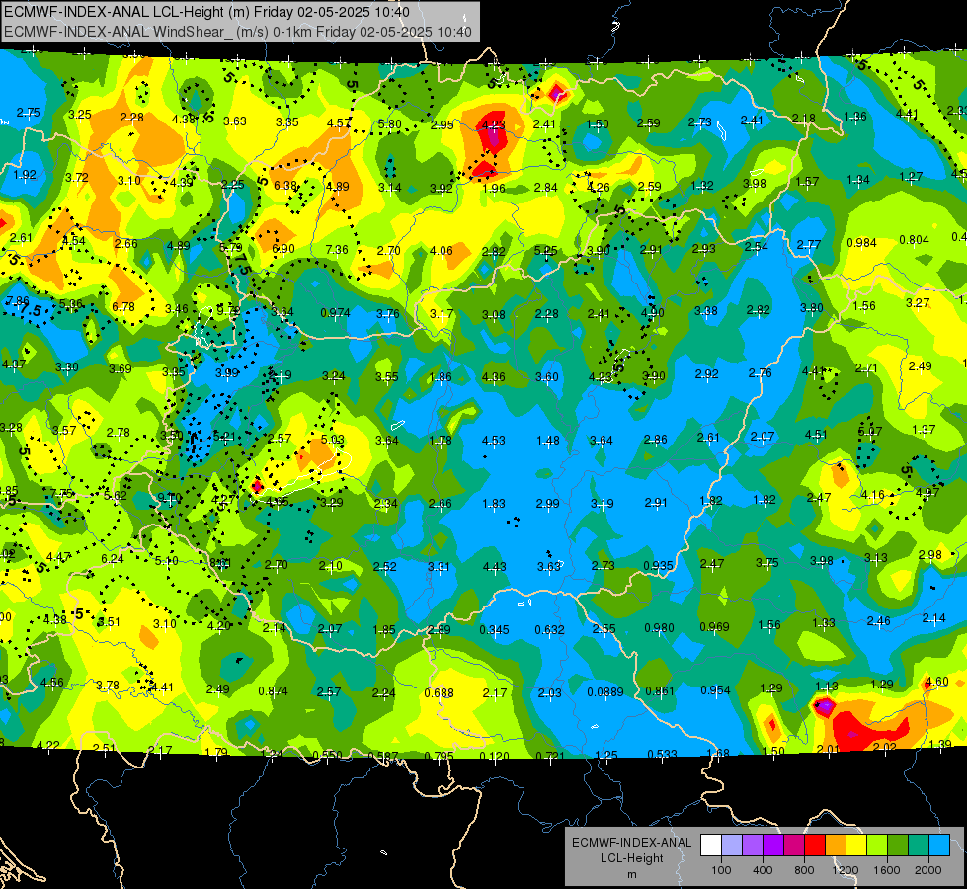
Task: Select the teal legend color swatch
Action: [919, 845]
